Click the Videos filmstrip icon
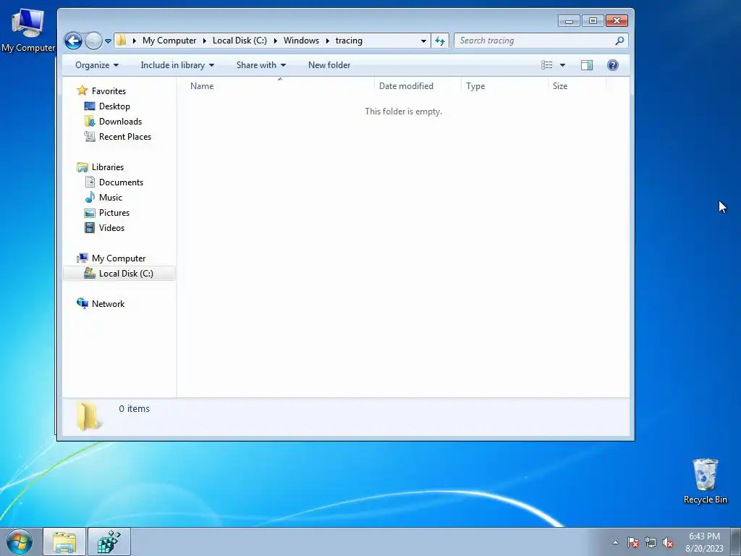741x556 pixels. tap(89, 228)
